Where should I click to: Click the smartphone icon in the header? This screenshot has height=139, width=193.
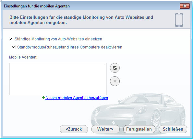[179, 20]
